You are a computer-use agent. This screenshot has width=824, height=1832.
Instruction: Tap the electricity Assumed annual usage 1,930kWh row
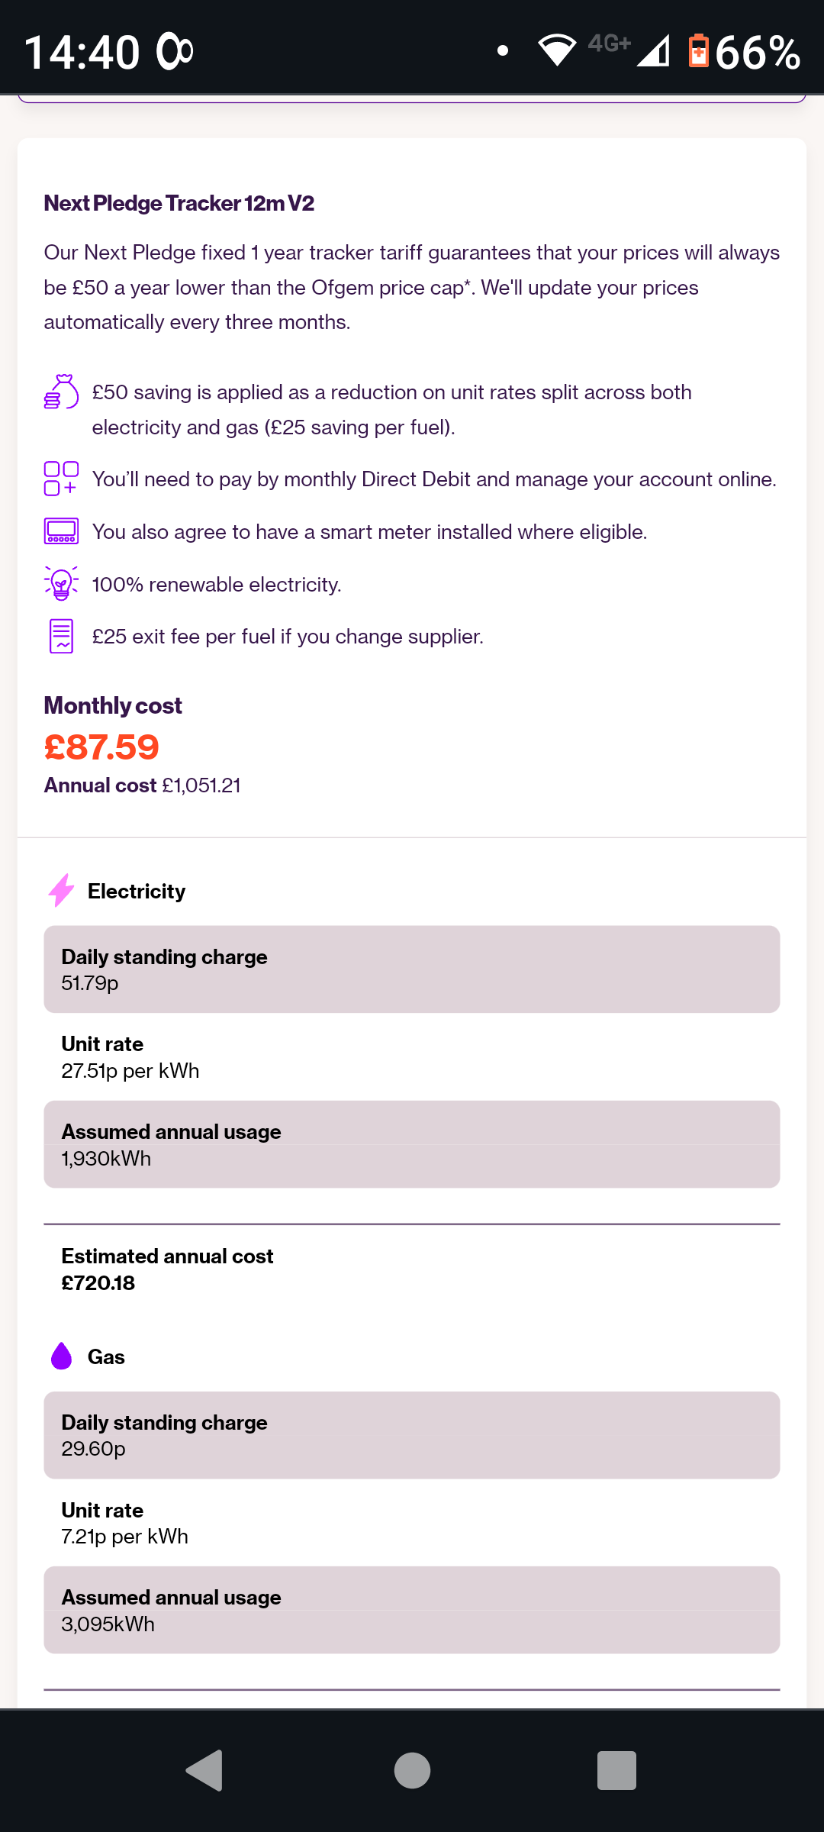412,1144
